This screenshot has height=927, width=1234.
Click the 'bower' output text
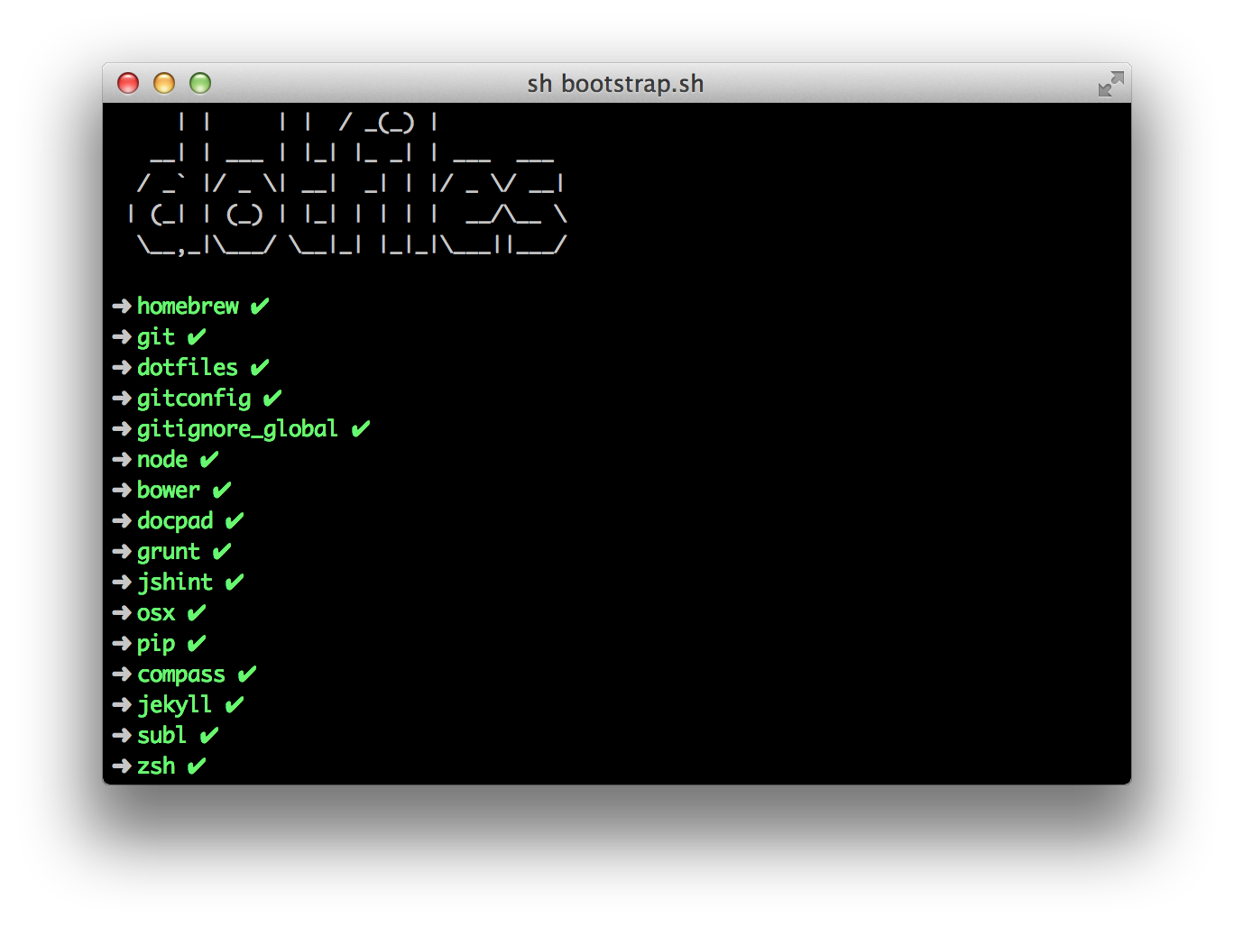click(169, 491)
